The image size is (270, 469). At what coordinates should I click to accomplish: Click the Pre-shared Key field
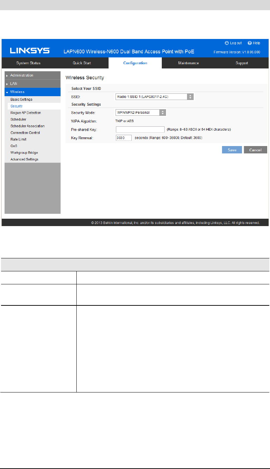pyautogui.click(x=140, y=130)
